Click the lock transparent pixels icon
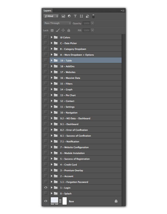 tap(52, 30)
